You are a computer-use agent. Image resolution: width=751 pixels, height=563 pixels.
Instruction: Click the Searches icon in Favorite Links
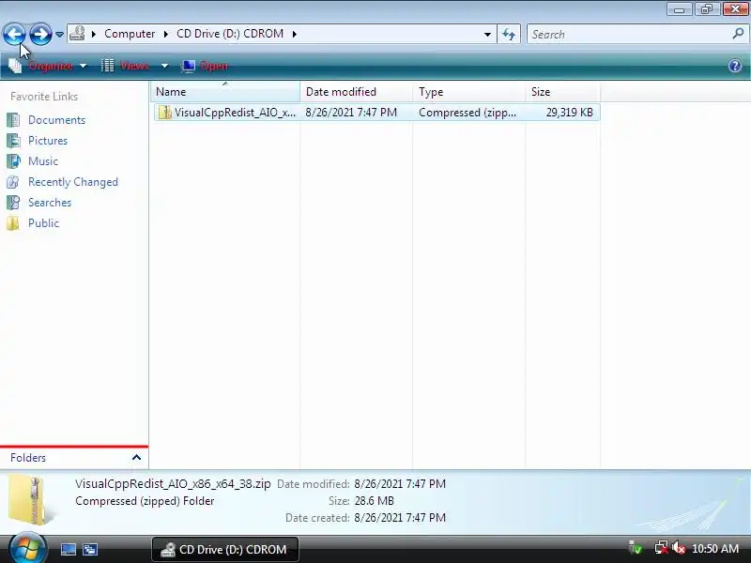(13, 203)
